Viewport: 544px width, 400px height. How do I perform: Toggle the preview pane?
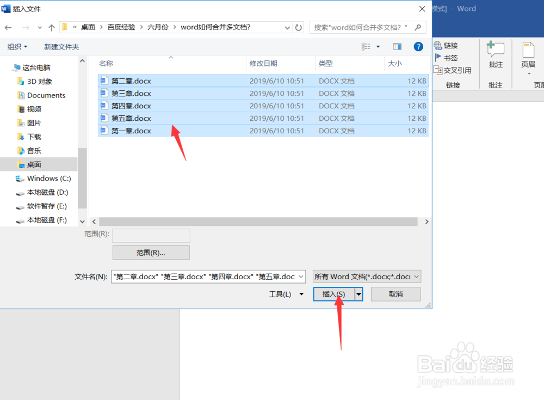point(397,46)
